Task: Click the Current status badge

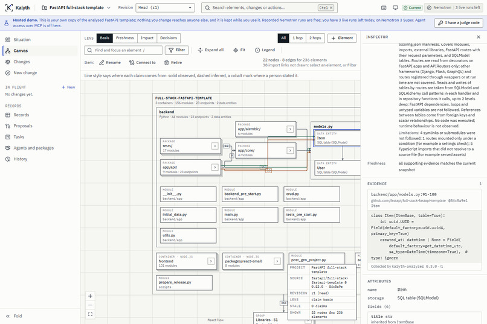Action: (x=412, y=8)
